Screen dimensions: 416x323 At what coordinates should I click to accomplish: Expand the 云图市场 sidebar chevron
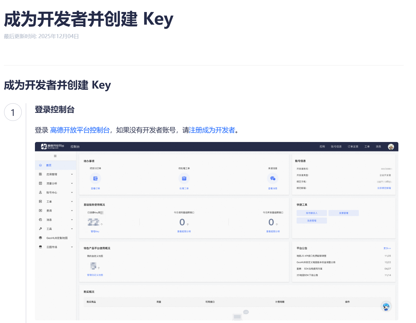pyautogui.click(x=72, y=247)
